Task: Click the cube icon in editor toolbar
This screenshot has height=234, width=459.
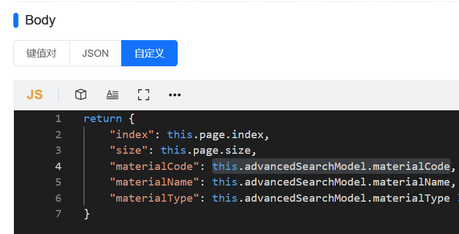Action: 81,95
